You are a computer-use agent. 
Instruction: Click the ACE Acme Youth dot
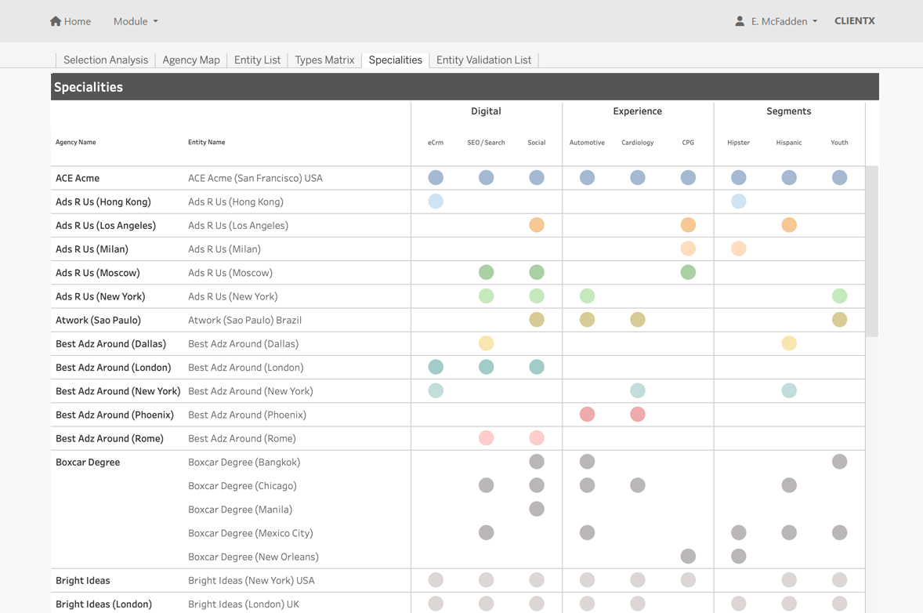pos(839,177)
